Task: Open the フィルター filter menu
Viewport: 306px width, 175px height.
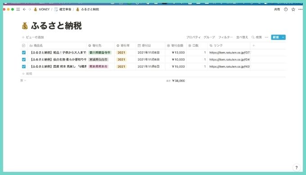Action: tap(225, 37)
